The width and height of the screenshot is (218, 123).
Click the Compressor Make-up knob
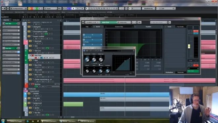coord(101,60)
